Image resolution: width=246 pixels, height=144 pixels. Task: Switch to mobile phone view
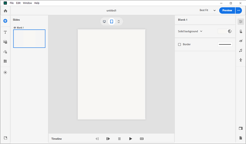tap(119, 22)
